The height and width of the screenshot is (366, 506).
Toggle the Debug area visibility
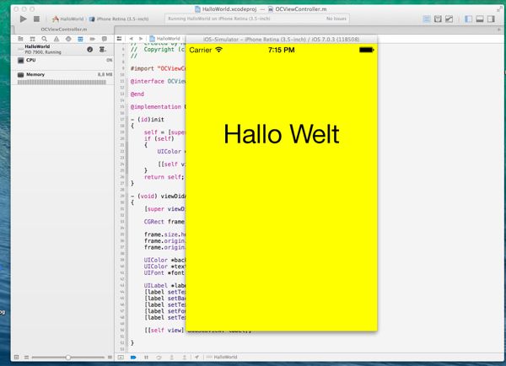pyautogui.click(x=480, y=19)
